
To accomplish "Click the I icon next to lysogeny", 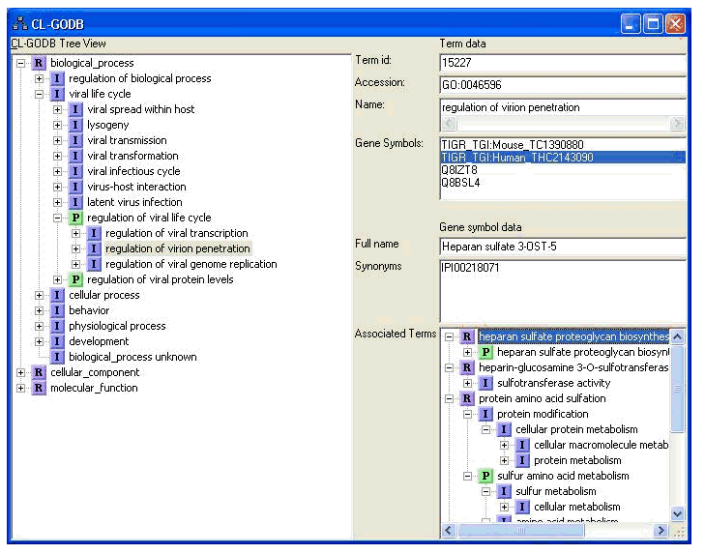I will coord(75,125).
